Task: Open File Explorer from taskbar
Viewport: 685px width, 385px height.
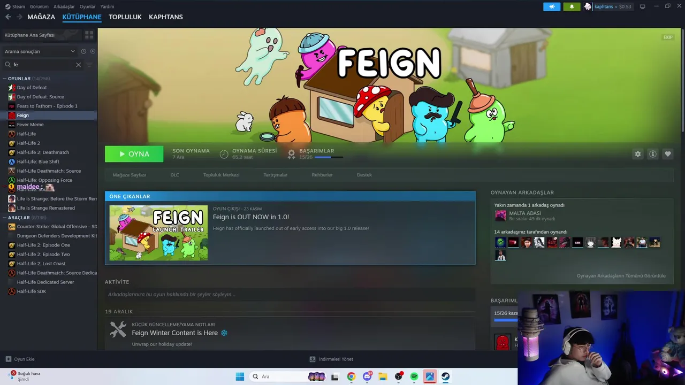Action: tap(383, 376)
